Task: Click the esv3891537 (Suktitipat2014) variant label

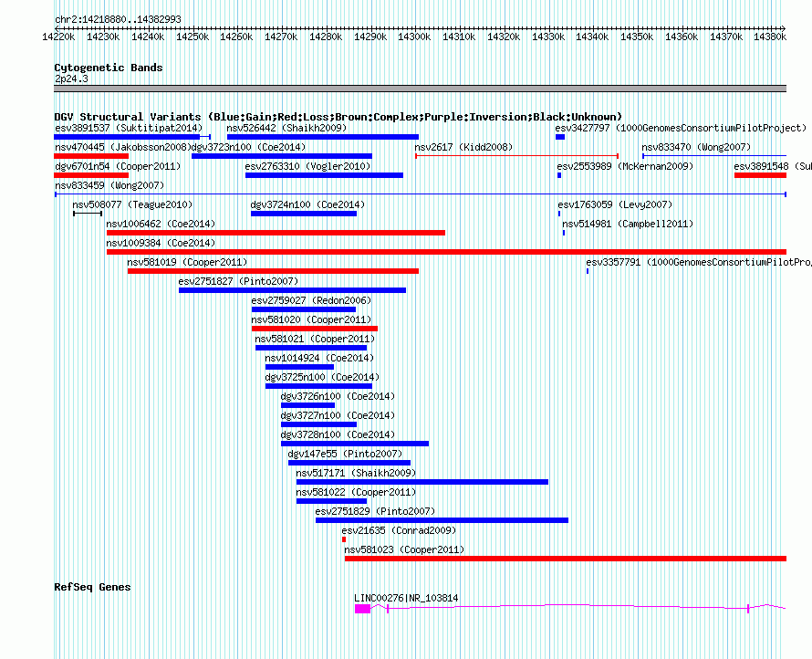Action: pos(129,128)
